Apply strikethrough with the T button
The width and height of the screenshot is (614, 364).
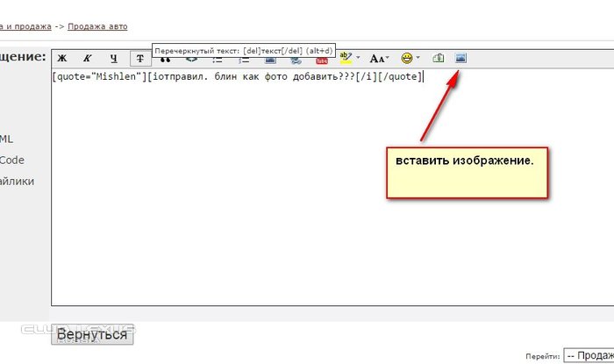point(139,59)
